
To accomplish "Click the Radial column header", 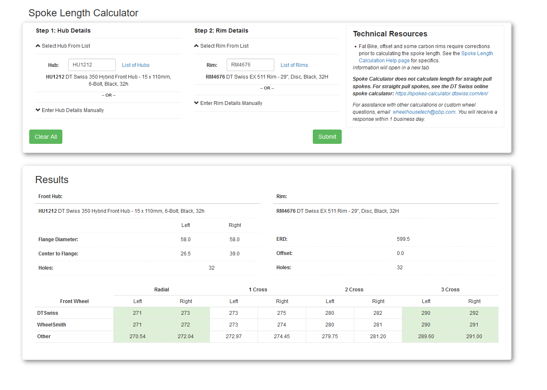I will [x=161, y=290].
